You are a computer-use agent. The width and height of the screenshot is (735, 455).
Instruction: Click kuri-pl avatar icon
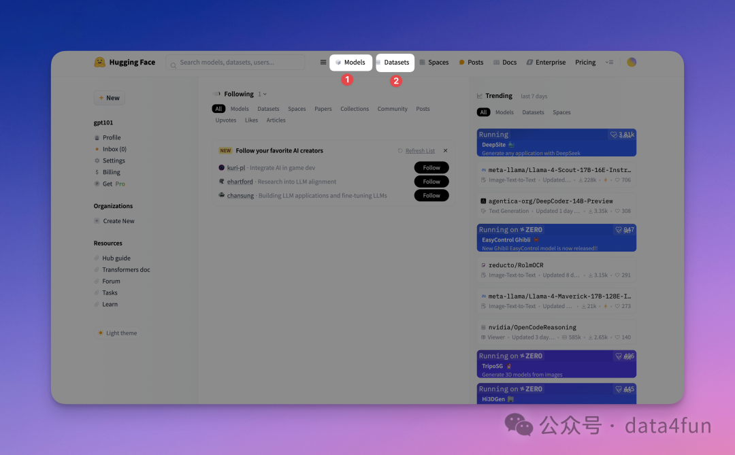[x=221, y=167]
